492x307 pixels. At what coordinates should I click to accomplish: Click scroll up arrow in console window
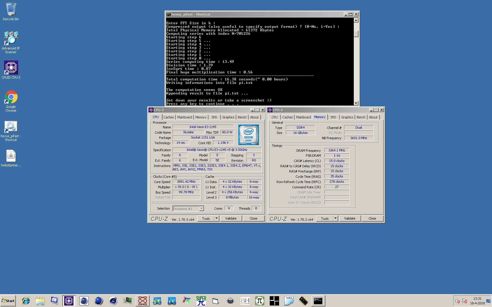[356, 20]
